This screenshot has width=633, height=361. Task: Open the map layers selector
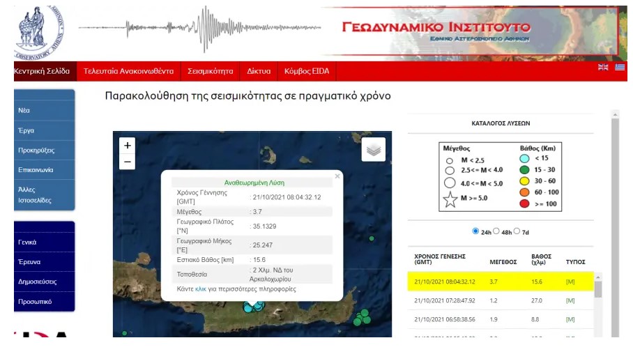(x=374, y=150)
